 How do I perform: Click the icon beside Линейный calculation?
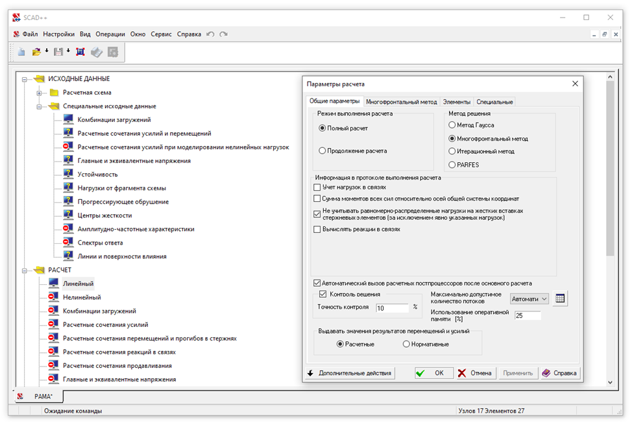(x=54, y=284)
